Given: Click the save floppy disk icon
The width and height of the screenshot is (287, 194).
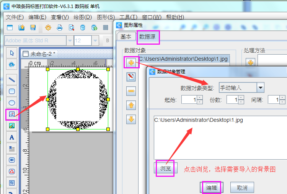Looking at the screenshot, I should [33, 27].
